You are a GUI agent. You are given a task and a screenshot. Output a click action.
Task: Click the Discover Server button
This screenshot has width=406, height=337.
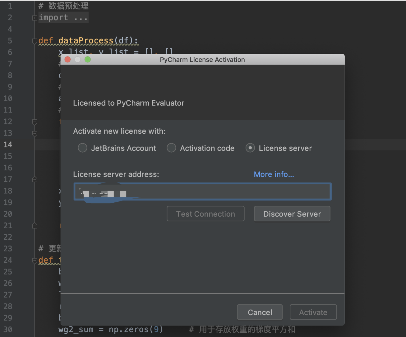pos(292,214)
